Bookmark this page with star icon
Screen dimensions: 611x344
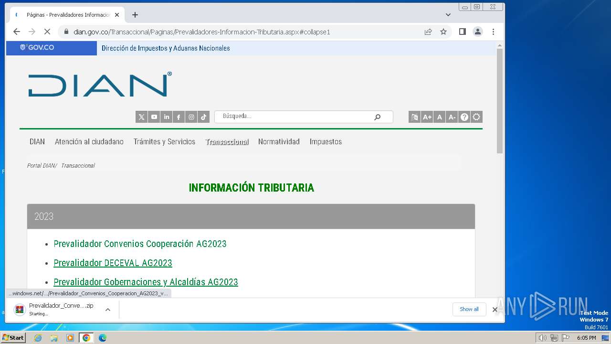click(x=443, y=32)
